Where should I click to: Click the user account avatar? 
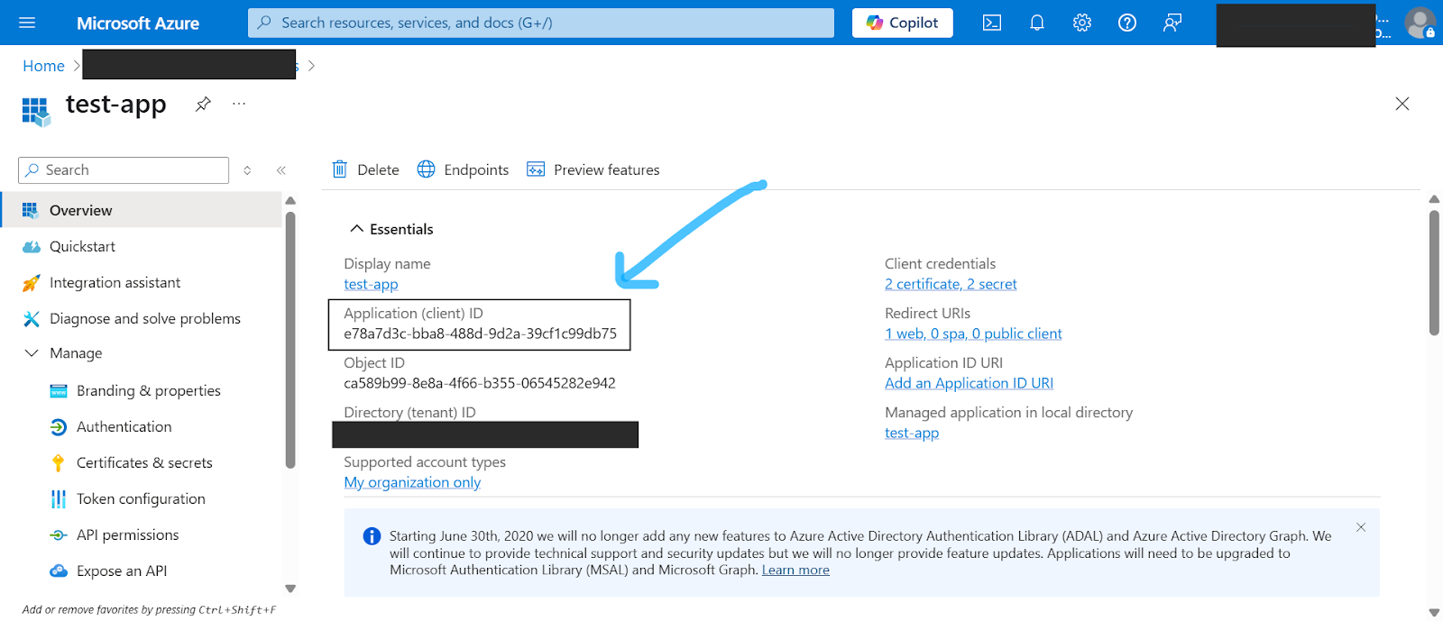pos(1420,23)
